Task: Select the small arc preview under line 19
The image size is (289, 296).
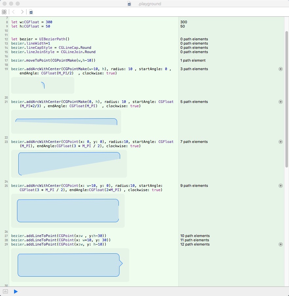Action: coord(43,86)
